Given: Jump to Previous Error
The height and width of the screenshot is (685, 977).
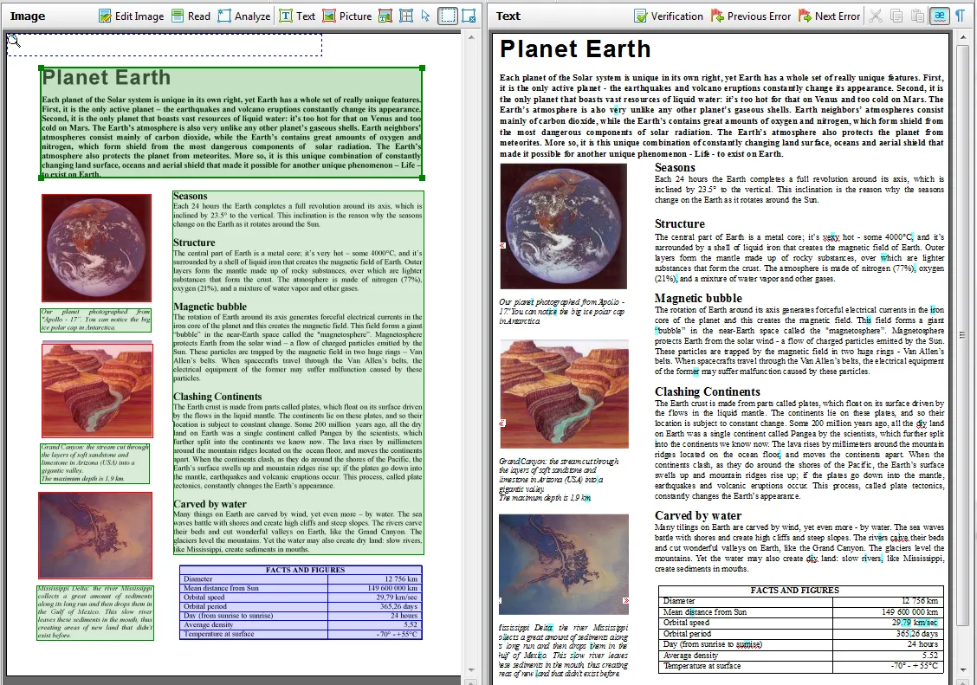Looking at the screenshot, I should [x=751, y=16].
